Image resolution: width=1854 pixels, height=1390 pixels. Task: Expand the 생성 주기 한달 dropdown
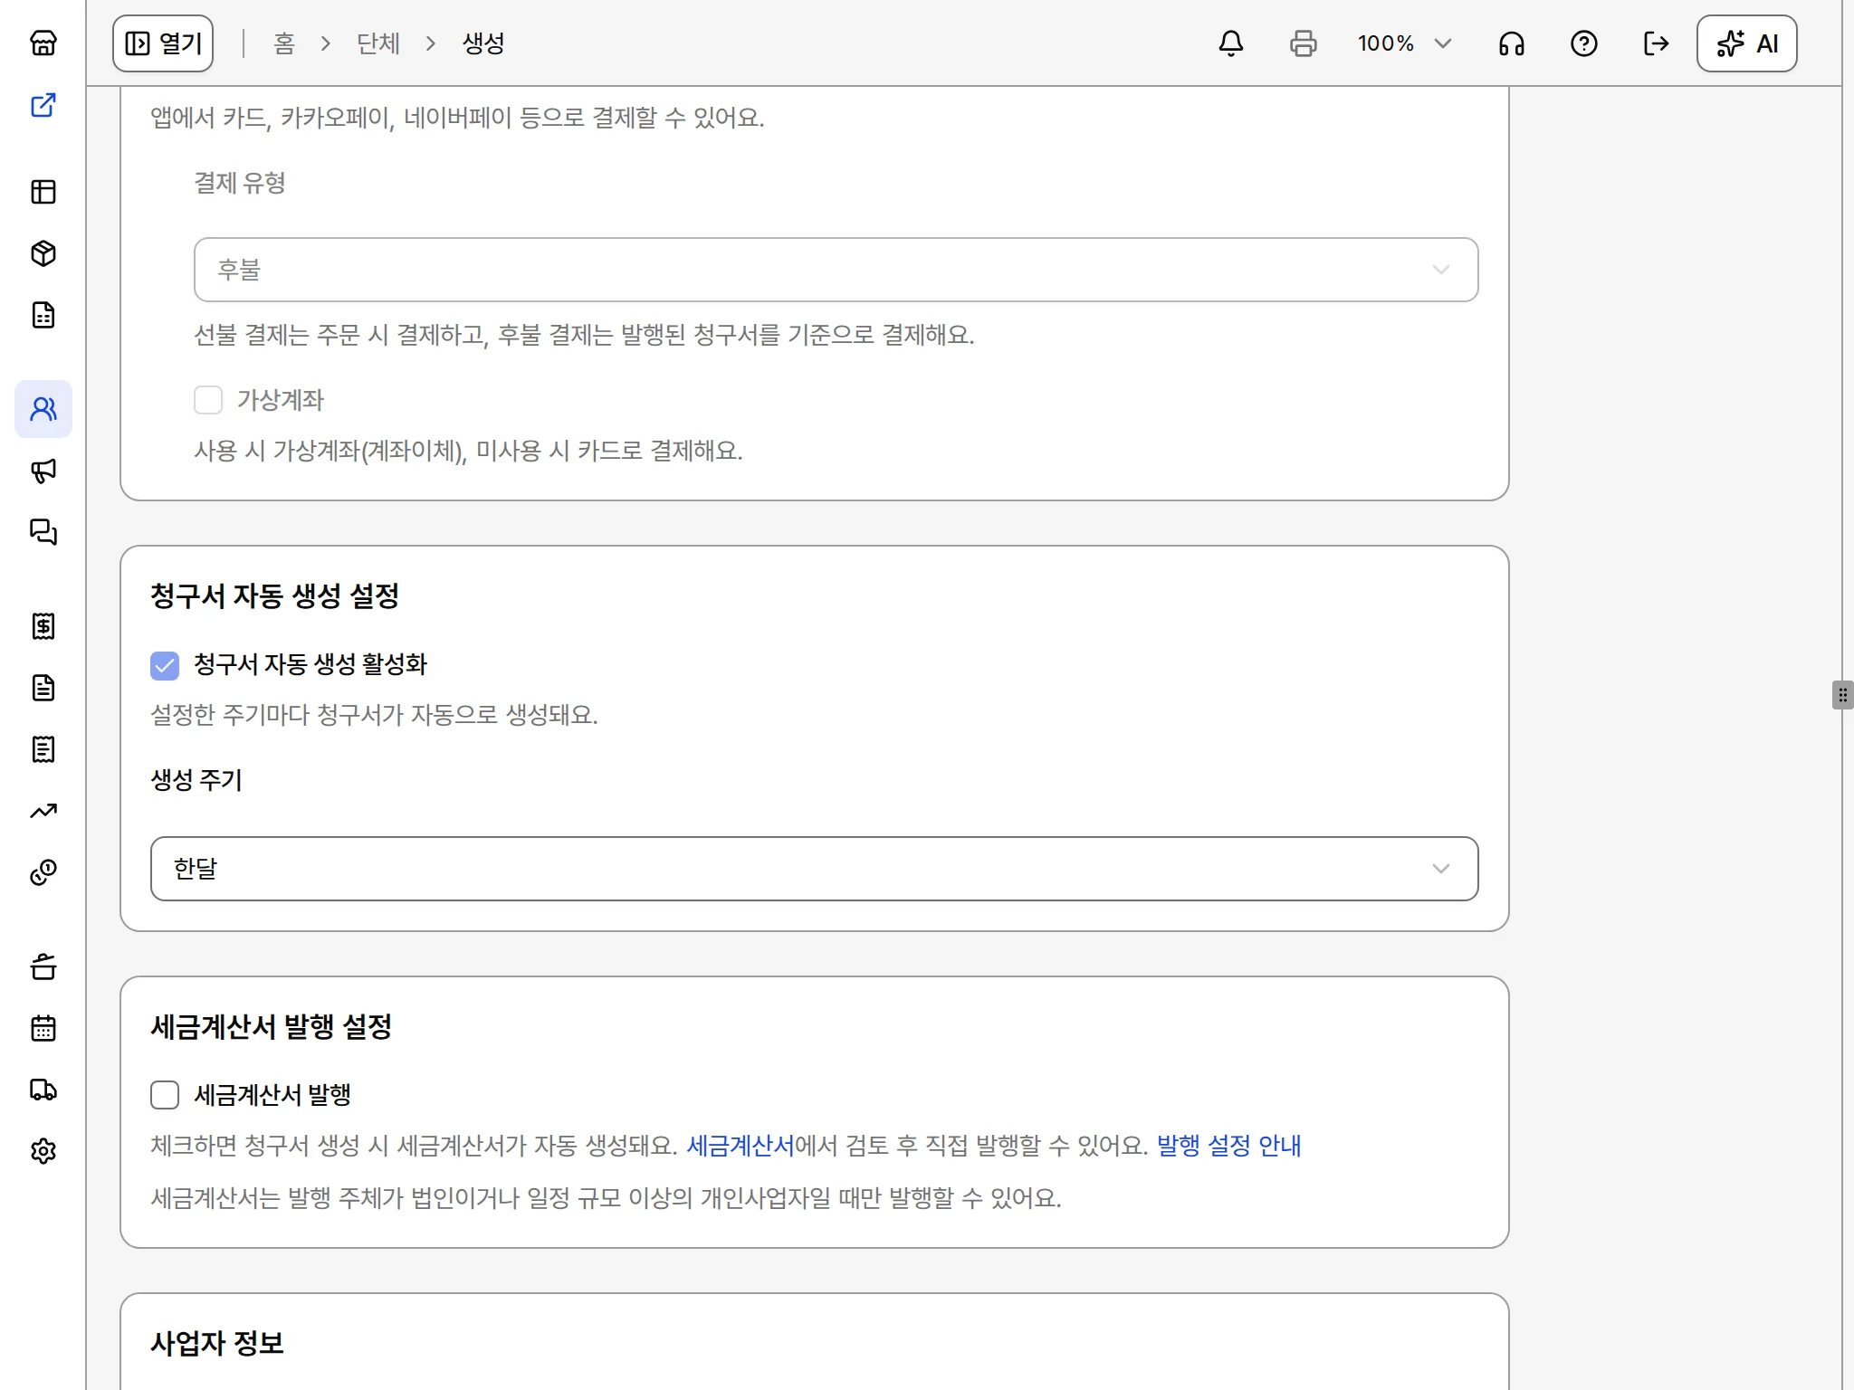(815, 869)
